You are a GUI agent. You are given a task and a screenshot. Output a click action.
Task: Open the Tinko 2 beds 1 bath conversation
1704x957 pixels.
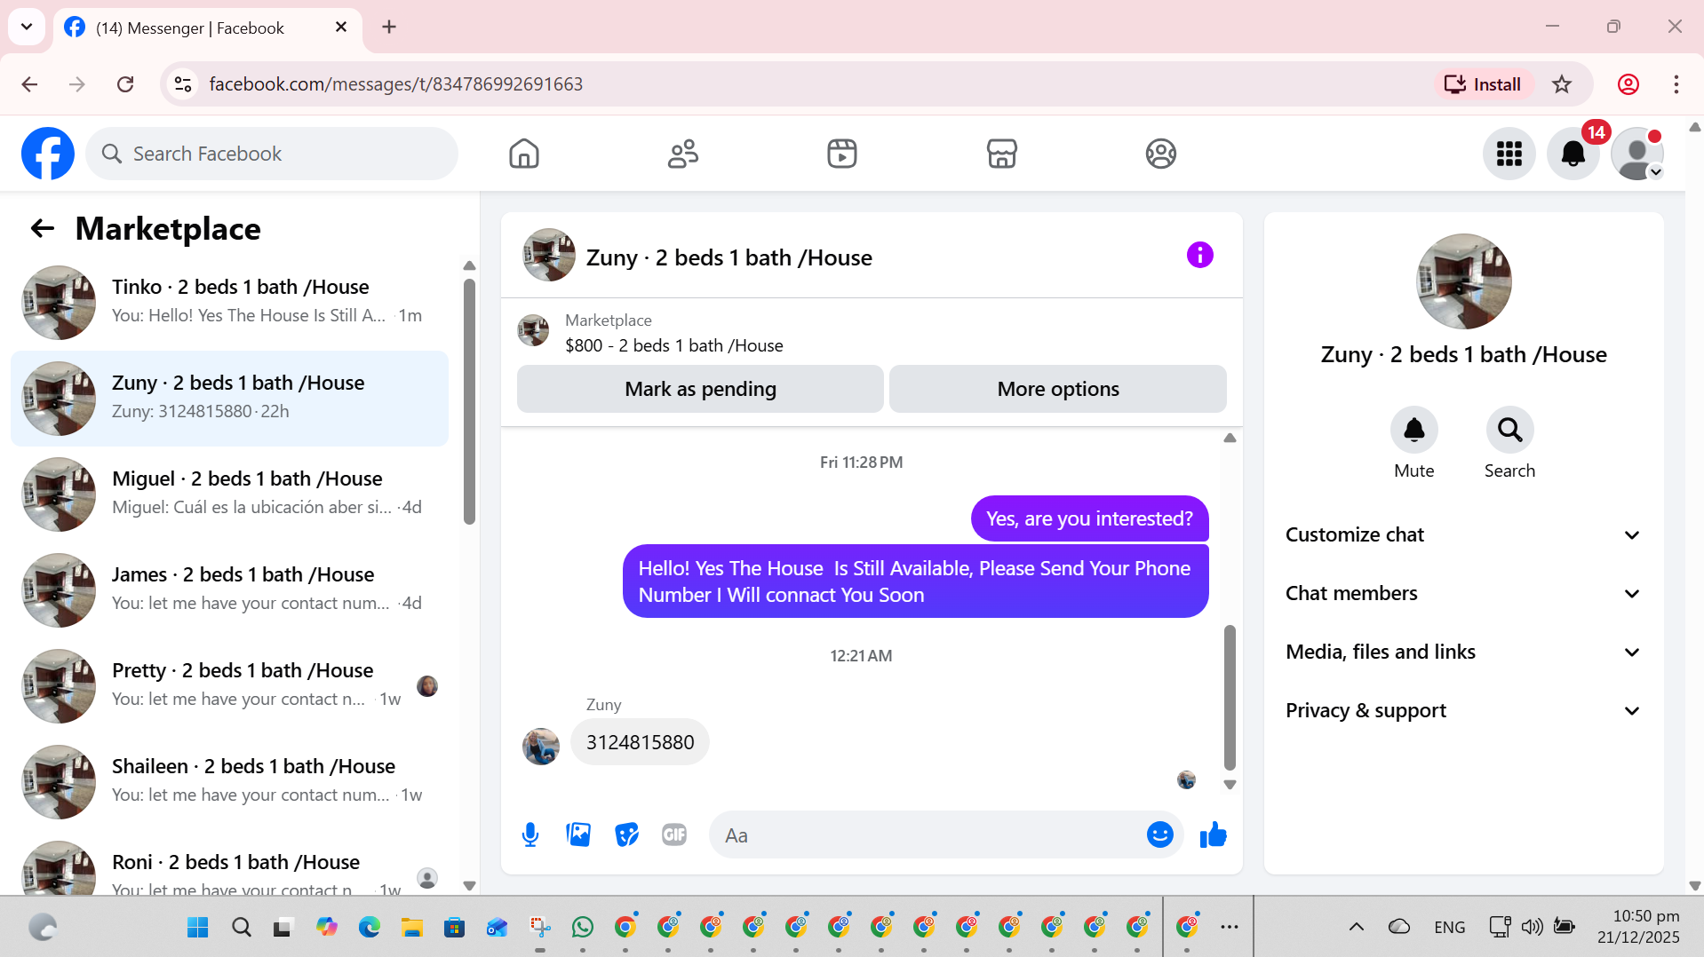[229, 303]
